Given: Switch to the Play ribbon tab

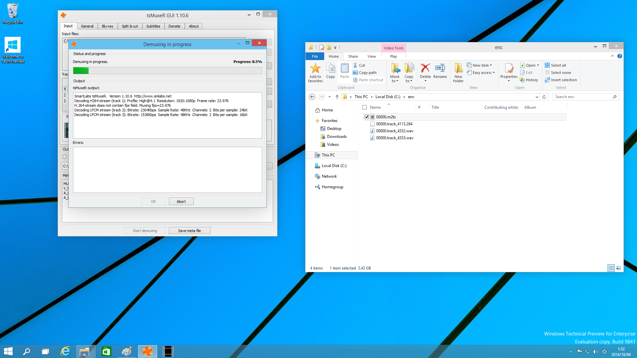Looking at the screenshot, I should pos(393,56).
